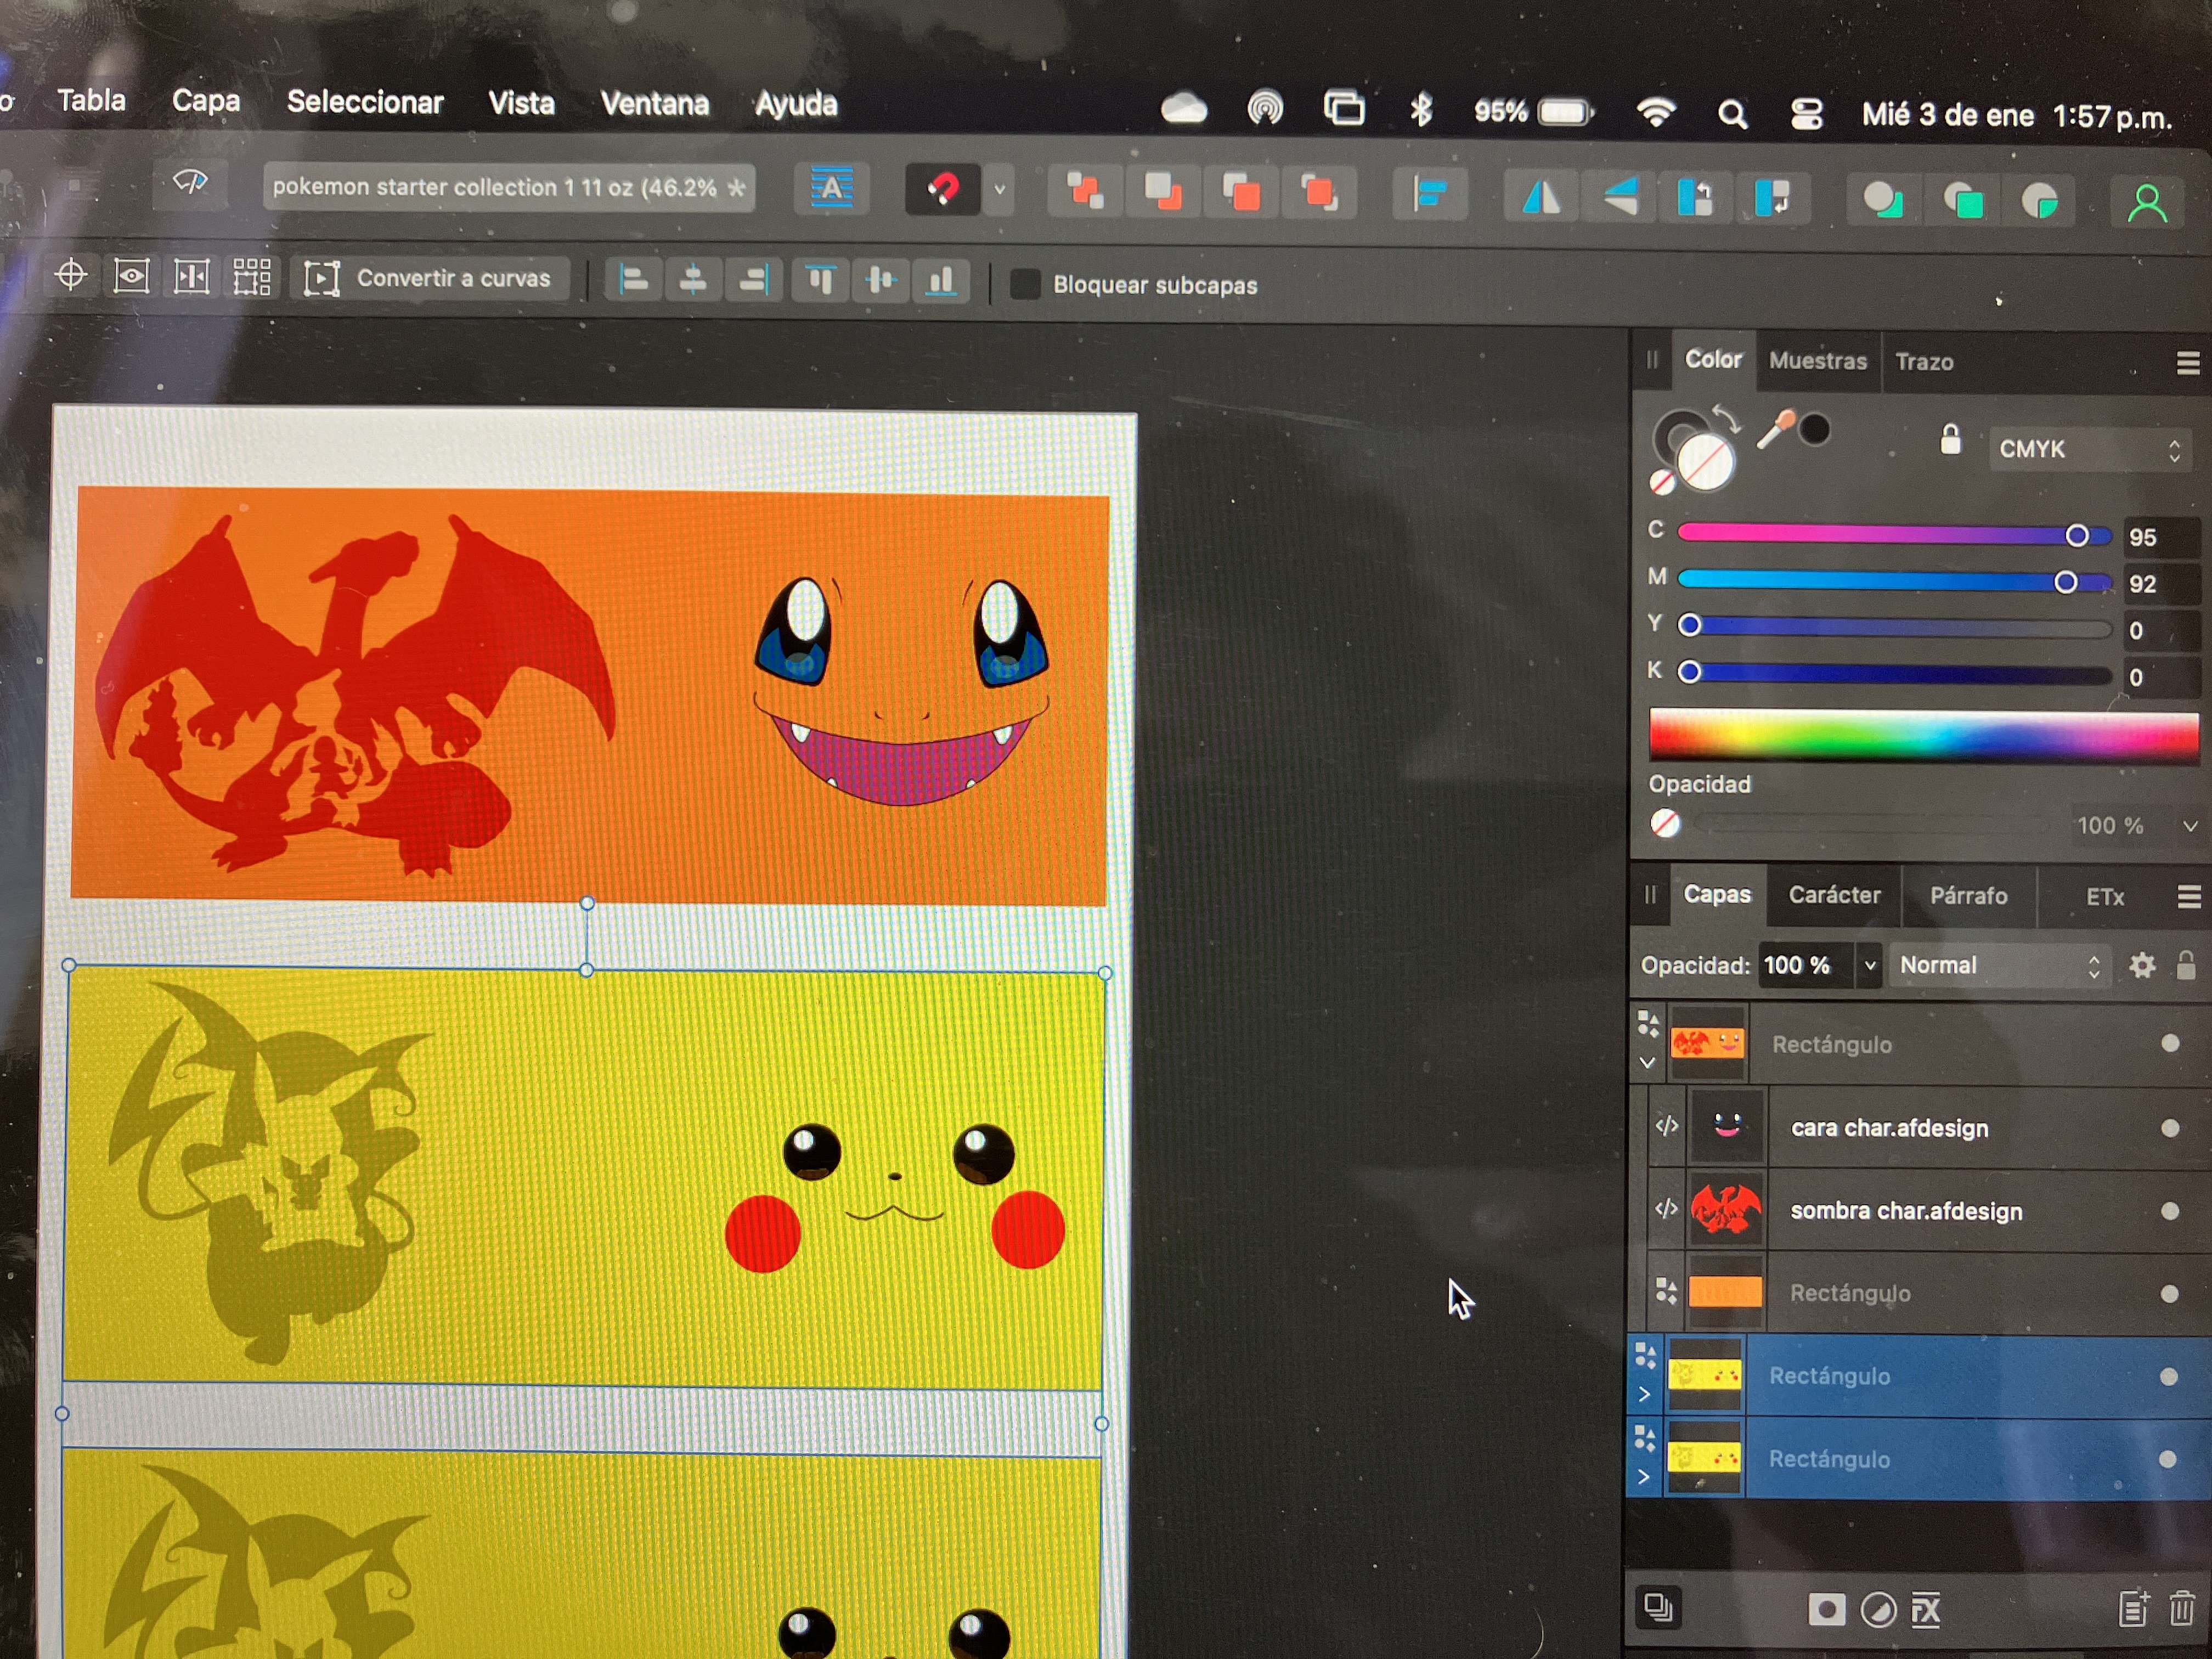Switch to the Trazo tab
Screen dimensions: 2212x1659
(x=1924, y=361)
